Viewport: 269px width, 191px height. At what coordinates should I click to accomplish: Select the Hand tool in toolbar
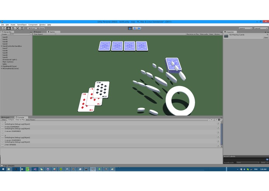[4, 28]
